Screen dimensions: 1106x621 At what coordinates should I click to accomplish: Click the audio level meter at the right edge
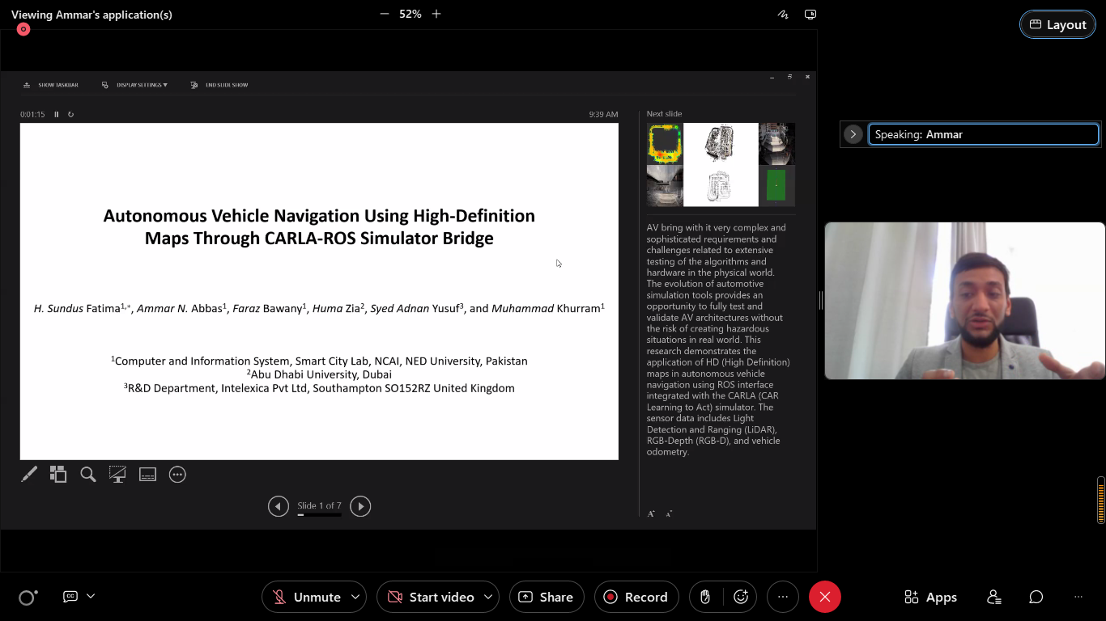point(1101,500)
